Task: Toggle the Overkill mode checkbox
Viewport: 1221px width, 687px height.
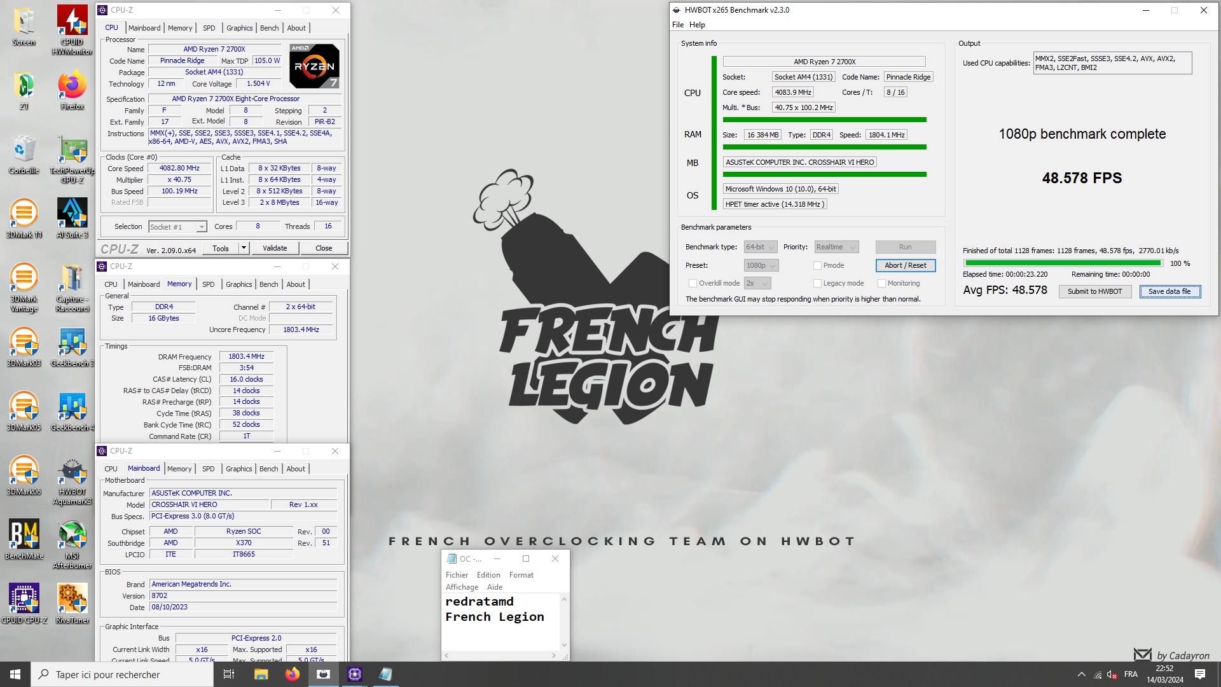Action: click(693, 283)
